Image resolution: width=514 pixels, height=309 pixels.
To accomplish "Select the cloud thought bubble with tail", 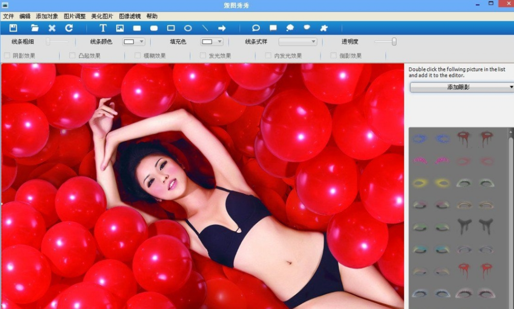I will coord(290,28).
